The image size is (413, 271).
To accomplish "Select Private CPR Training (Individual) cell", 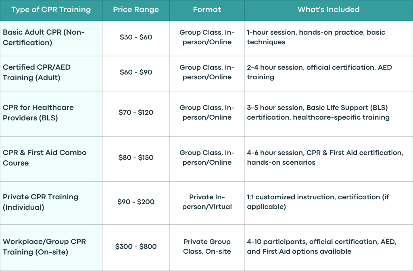I will click(51, 202).
